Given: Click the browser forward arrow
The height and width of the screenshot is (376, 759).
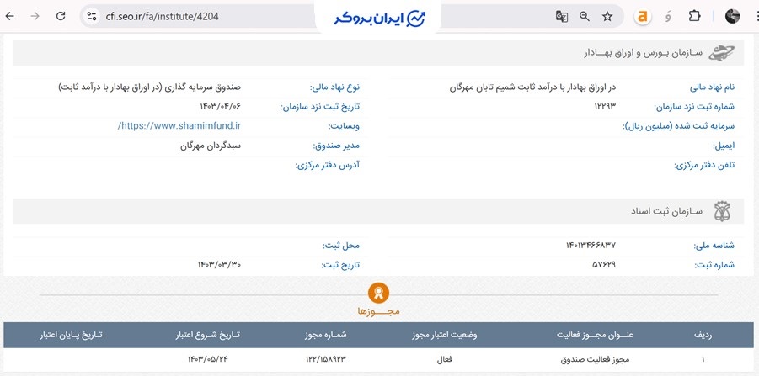Looking at the screenshot, I should click(35, 17).
